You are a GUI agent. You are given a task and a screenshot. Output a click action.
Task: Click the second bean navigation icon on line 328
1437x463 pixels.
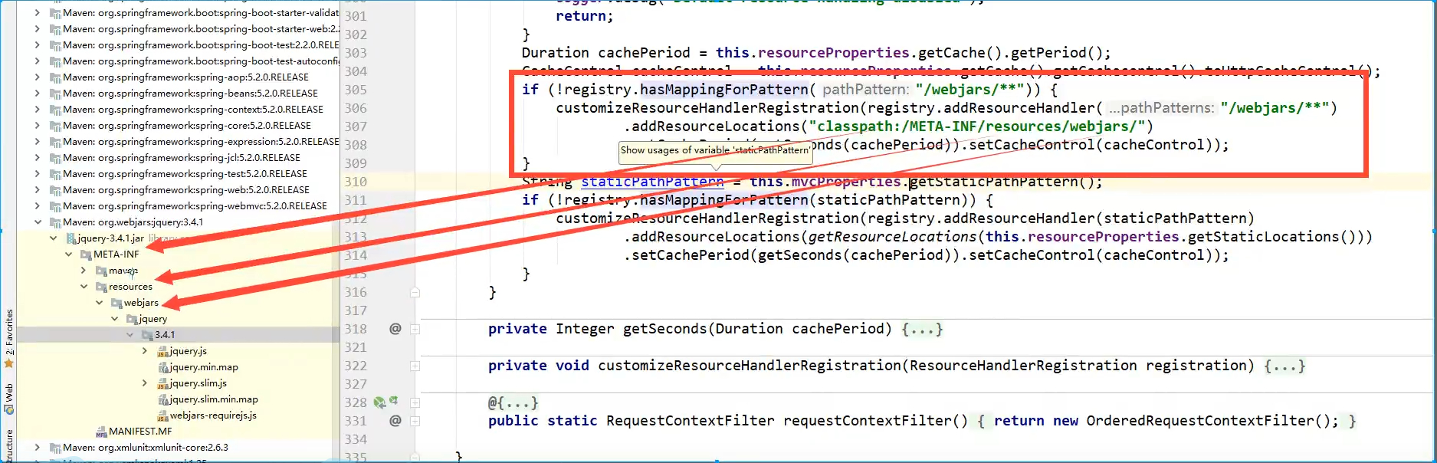coord(393,401)
